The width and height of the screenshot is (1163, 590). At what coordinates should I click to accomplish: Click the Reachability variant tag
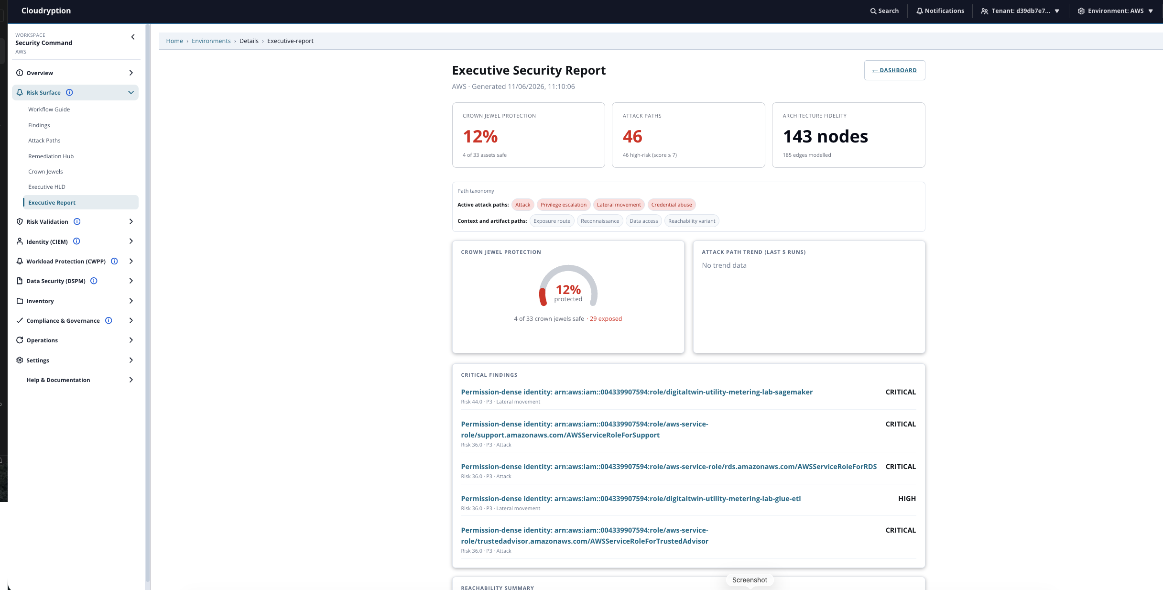point(691,221)
